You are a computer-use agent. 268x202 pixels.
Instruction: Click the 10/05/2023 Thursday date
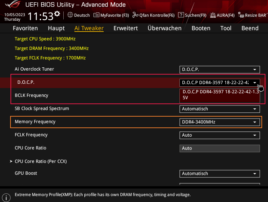(x=14, y=17)
